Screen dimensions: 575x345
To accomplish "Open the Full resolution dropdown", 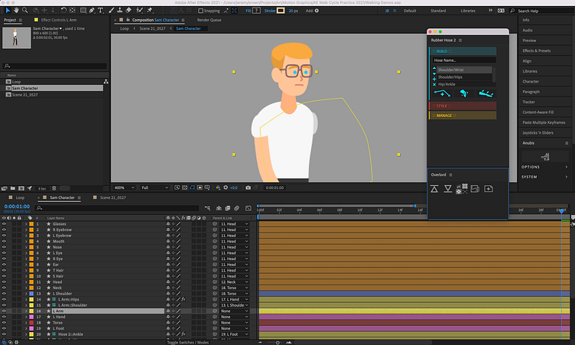I will click(153, 187).
